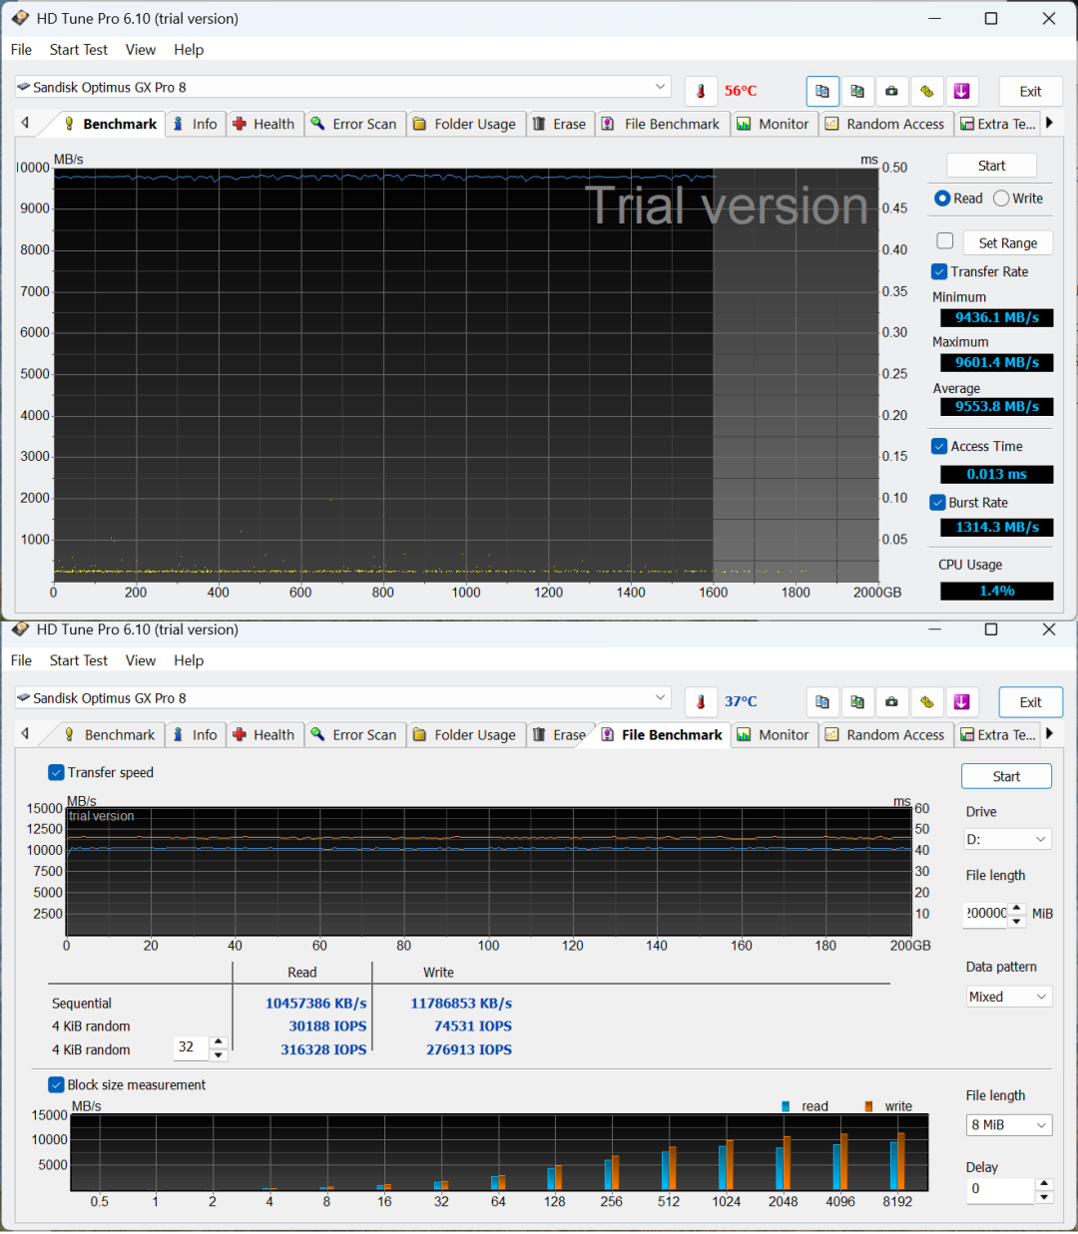
Task: Click thermometer icon beside 37°C reading
Action: 701,701
